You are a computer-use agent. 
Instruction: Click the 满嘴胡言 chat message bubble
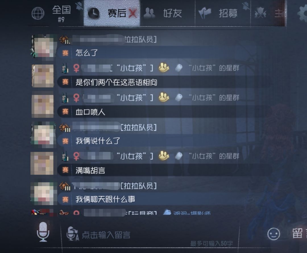tap(164, 170)
